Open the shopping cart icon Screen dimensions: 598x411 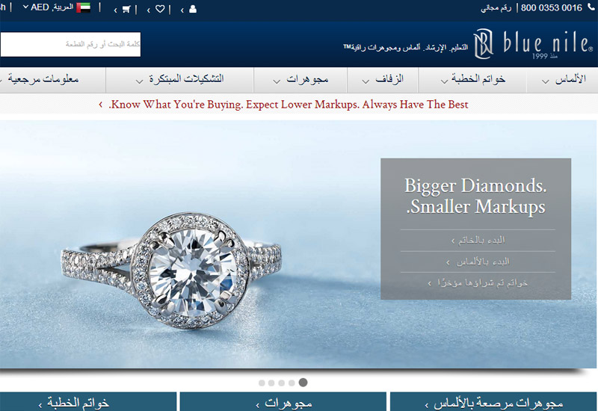point(126,9)
